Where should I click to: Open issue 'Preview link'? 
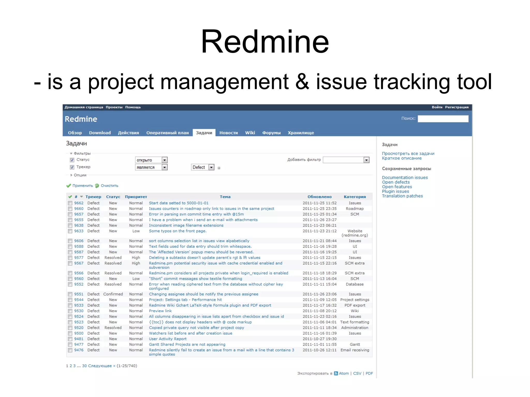(x=160, y=311)
